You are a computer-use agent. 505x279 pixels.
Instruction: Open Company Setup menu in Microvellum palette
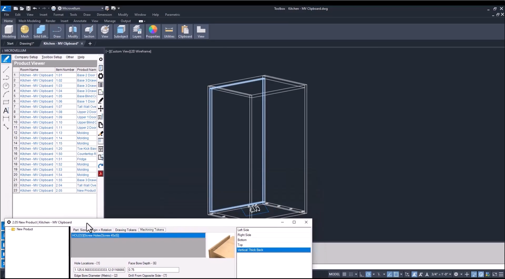[x=26, y=57]
